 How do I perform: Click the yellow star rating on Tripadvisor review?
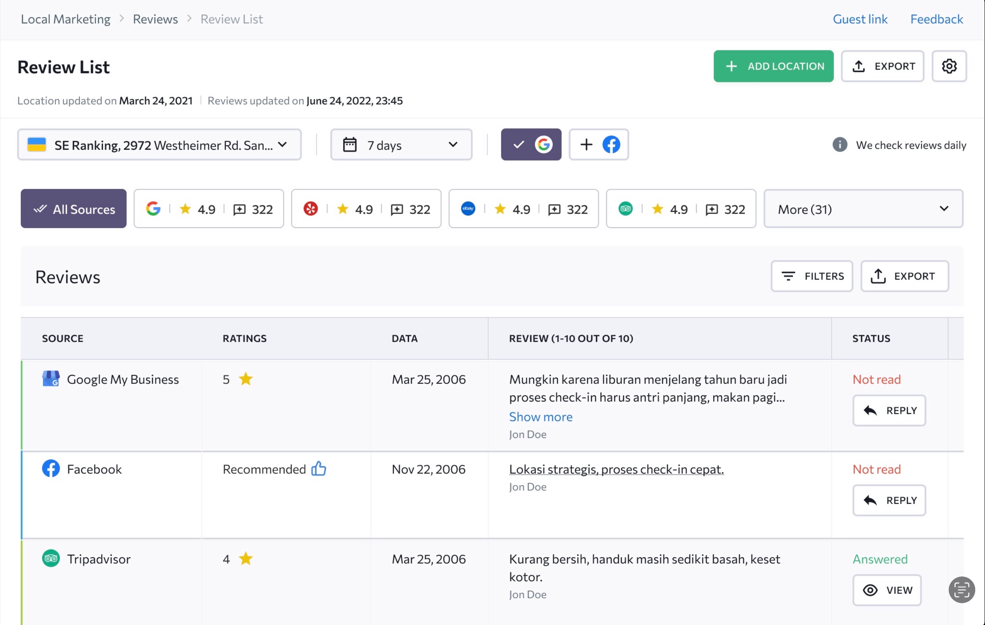(246, 559)
